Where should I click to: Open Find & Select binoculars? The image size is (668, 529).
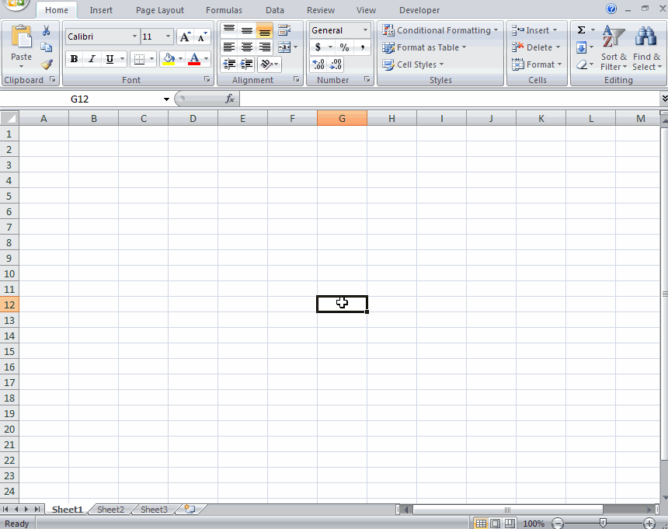[646, 47]
